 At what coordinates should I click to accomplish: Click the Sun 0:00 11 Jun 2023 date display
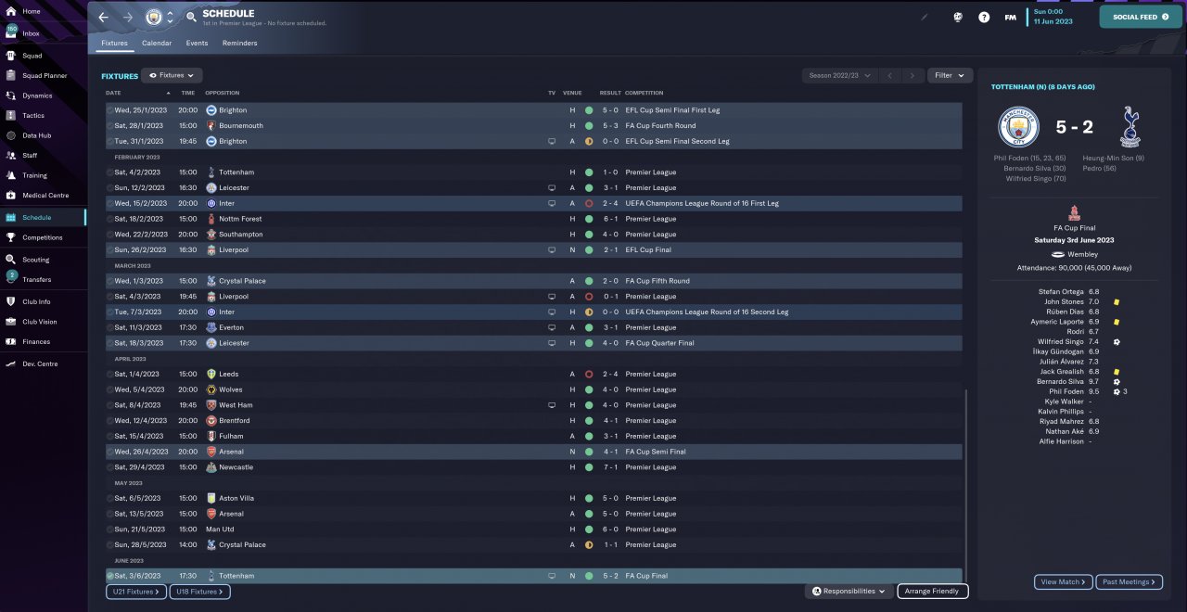[1052, 17]
